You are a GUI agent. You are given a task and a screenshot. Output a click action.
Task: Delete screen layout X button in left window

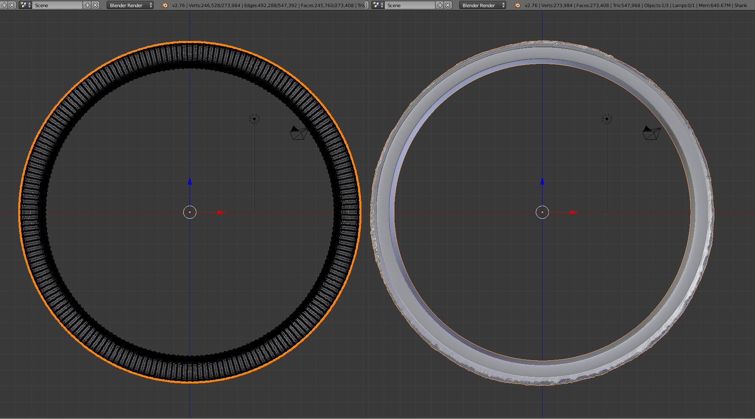coord(12,5)
